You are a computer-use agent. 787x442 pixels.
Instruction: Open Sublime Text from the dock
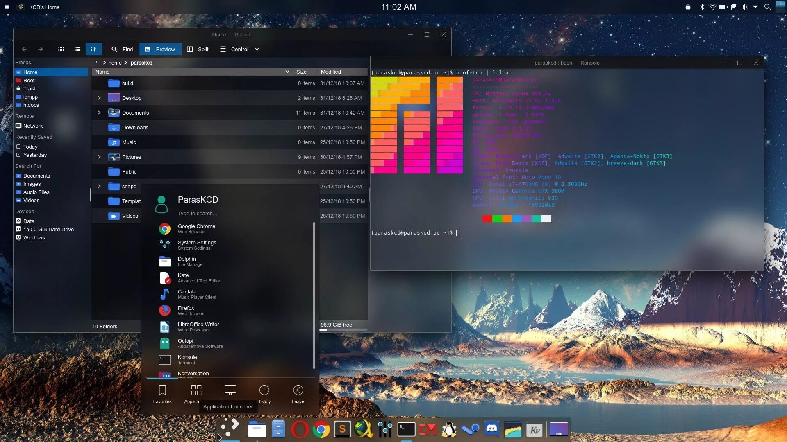(x=342, y=429)
